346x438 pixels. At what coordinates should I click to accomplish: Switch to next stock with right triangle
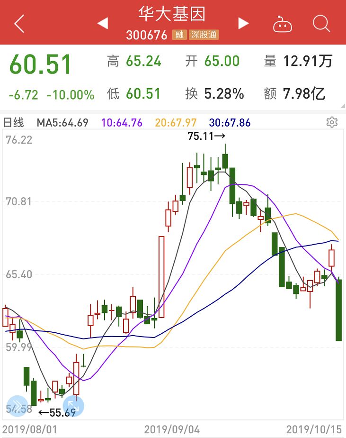pos(243,23)
